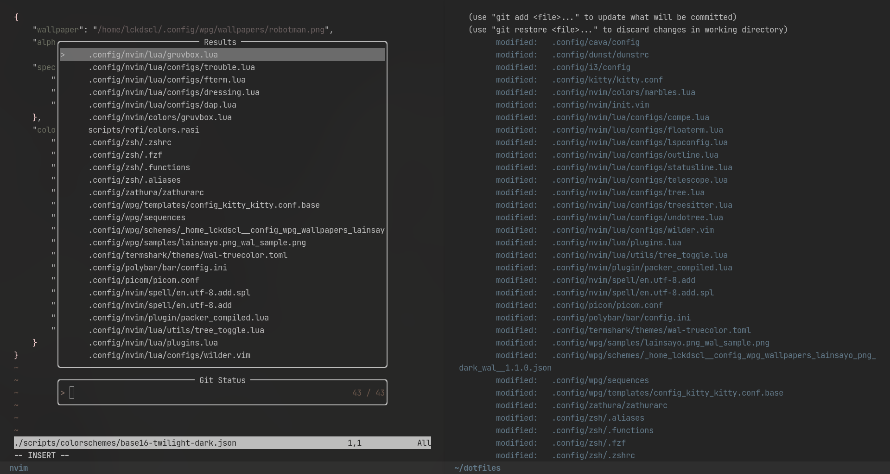Select .config/polybar/bar/config.ini in Results

(158, 268)
